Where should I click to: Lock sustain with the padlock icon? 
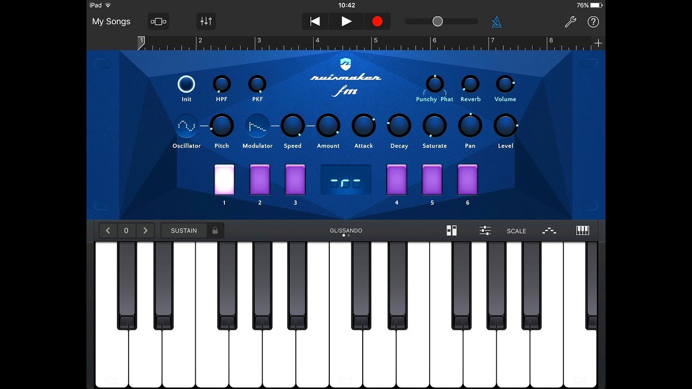click(x=215, y=231)
